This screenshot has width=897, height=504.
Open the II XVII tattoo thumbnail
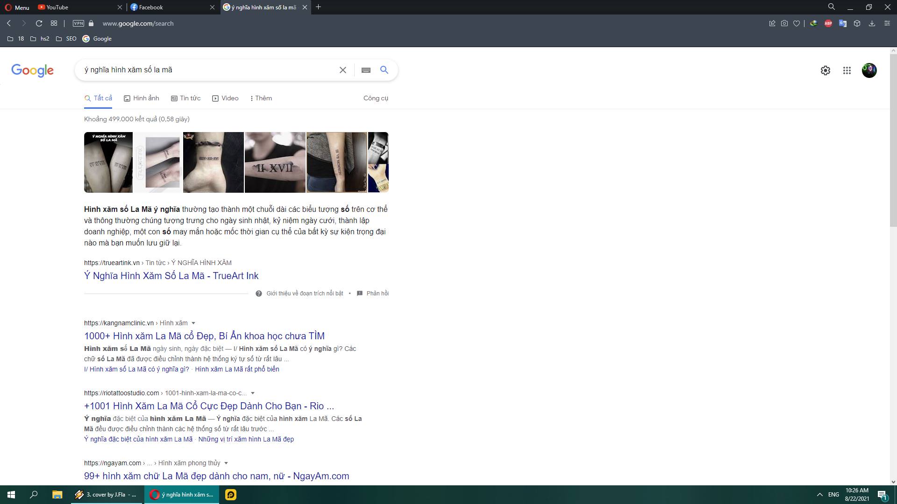[275, 162]
